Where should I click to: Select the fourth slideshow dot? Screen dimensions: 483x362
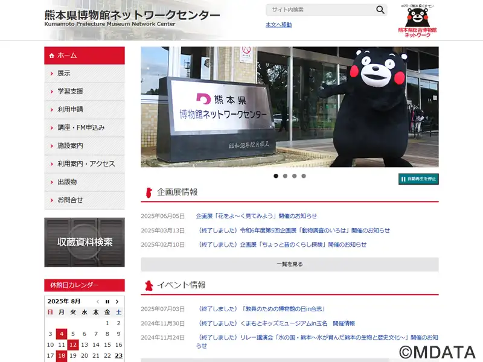[304, 176]
